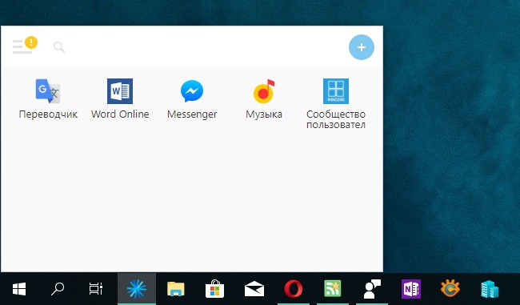Add a new app with the plus button

click(362, 47)
